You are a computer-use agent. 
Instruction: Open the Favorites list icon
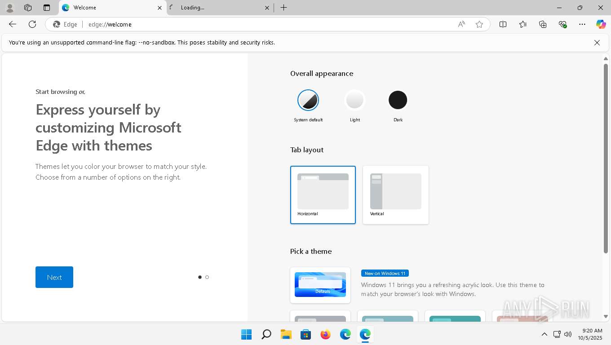(523, 24)
